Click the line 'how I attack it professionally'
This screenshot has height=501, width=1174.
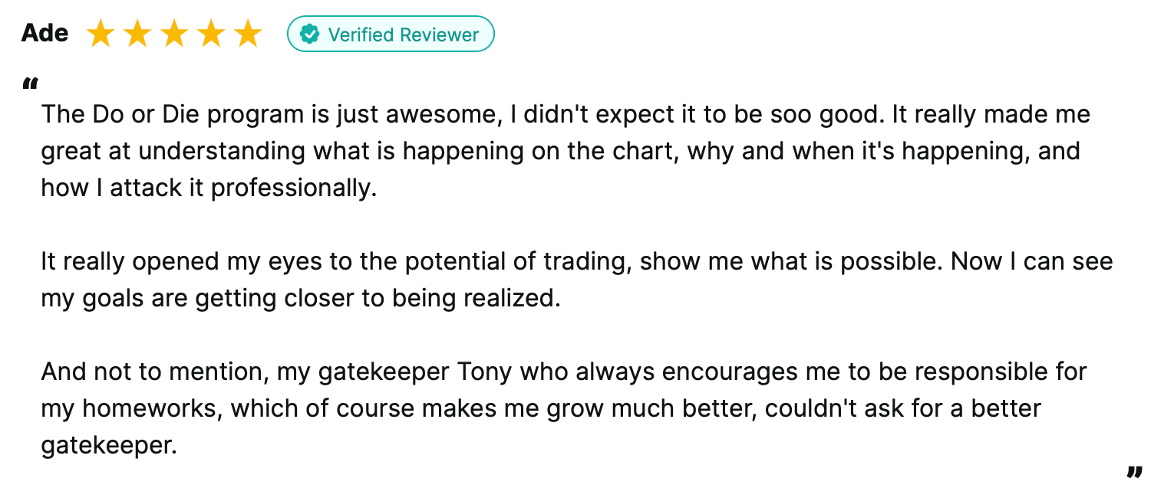coord(209,188)
